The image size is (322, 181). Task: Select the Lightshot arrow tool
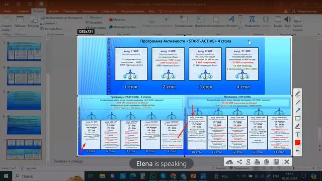tap(297, 111)
